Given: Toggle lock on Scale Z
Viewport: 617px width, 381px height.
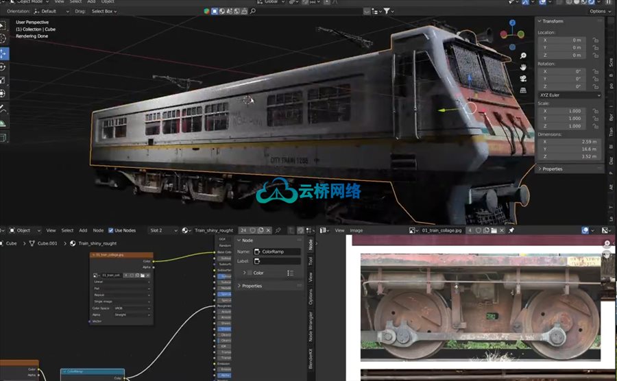Looking at the screenshot, I should click(x=595, y=126).
